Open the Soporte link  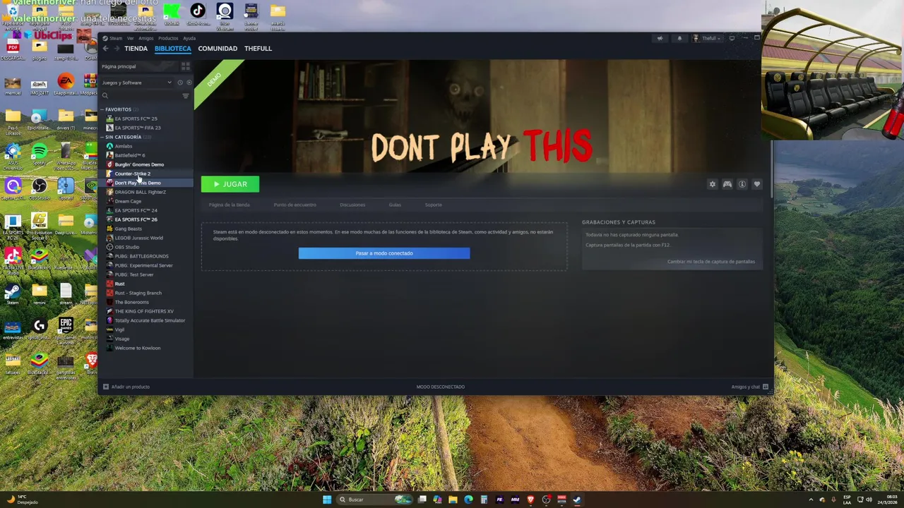[434, 205]
